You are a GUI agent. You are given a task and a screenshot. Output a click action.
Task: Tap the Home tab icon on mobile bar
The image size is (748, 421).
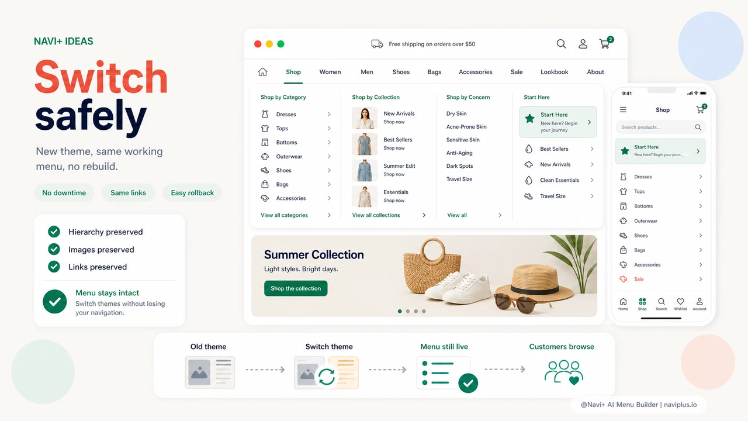[x=623, y=302]
